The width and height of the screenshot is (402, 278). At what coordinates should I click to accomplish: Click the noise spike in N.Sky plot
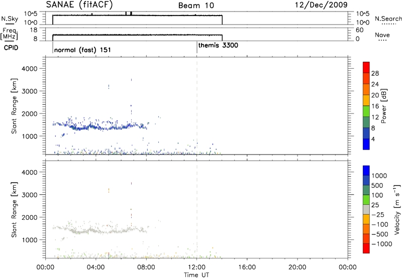(131, 14)
